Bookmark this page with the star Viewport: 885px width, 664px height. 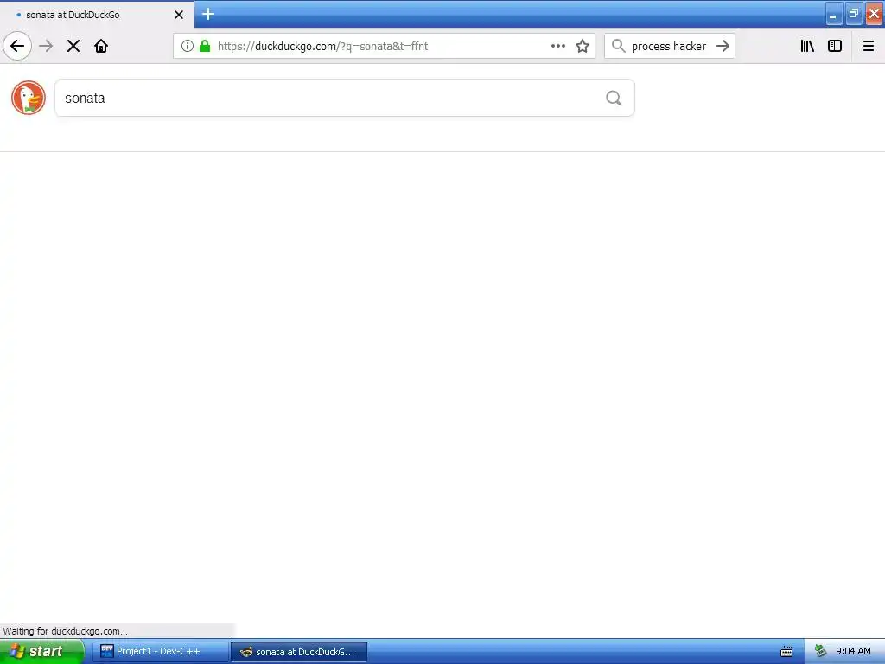point(583,46)
